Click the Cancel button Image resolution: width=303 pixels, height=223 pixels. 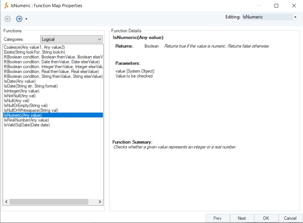click(x=290, y=218)
